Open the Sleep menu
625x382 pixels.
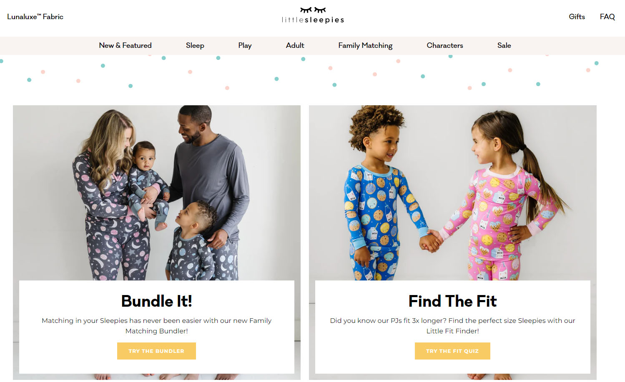tap(195, 45)
